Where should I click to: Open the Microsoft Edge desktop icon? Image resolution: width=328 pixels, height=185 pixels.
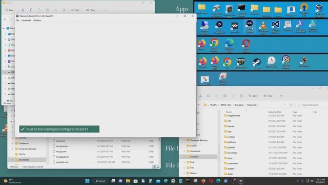coord(229,45)
